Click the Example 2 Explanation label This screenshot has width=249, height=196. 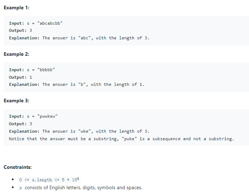click(24, 84)
